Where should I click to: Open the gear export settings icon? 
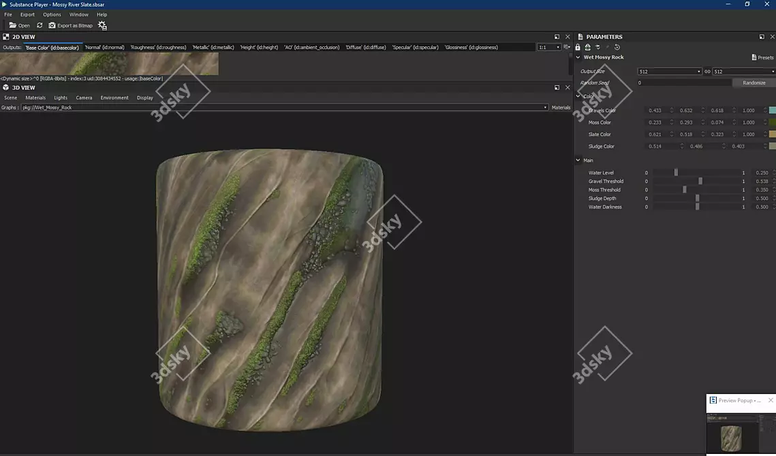click(102, 25)
